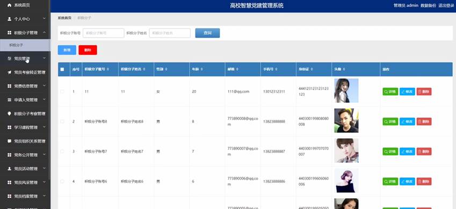This screenshot has width=456, height=209.
Task: Tick the checkbox for row 积极分子账号8
Action: (x=62, y=121)
